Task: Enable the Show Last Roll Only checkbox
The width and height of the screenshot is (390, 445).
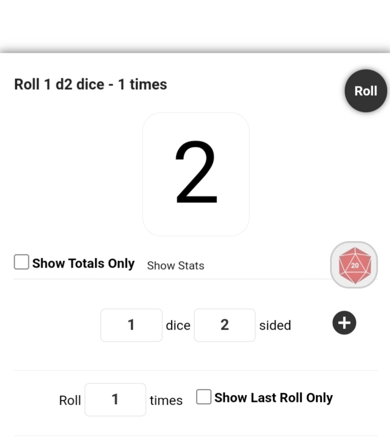Action: coord(203,397)
